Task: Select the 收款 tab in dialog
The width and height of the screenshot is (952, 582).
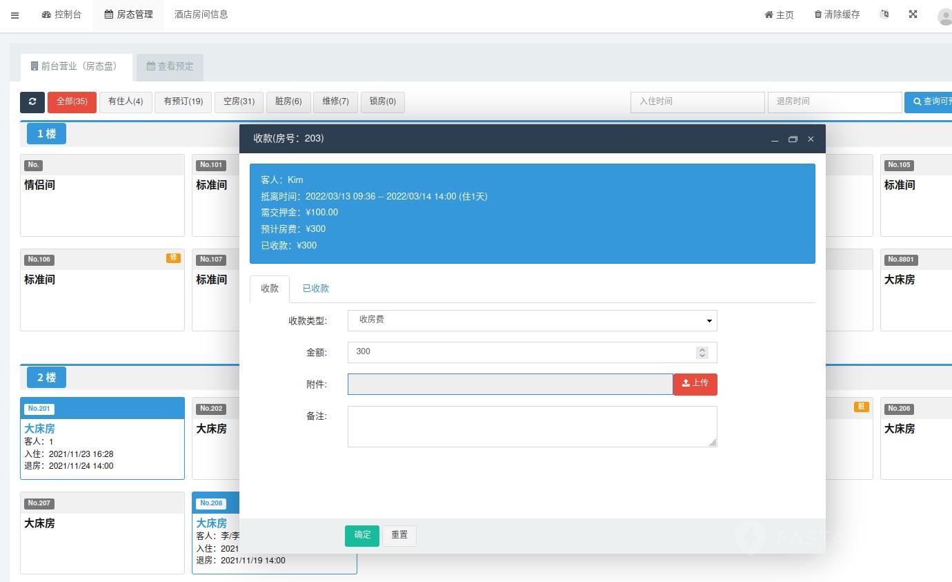Action: (x=270, y=289)
